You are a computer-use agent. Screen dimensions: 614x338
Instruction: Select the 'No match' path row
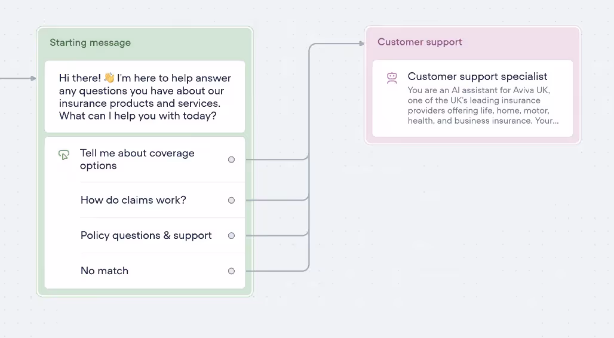coord(145,271)
